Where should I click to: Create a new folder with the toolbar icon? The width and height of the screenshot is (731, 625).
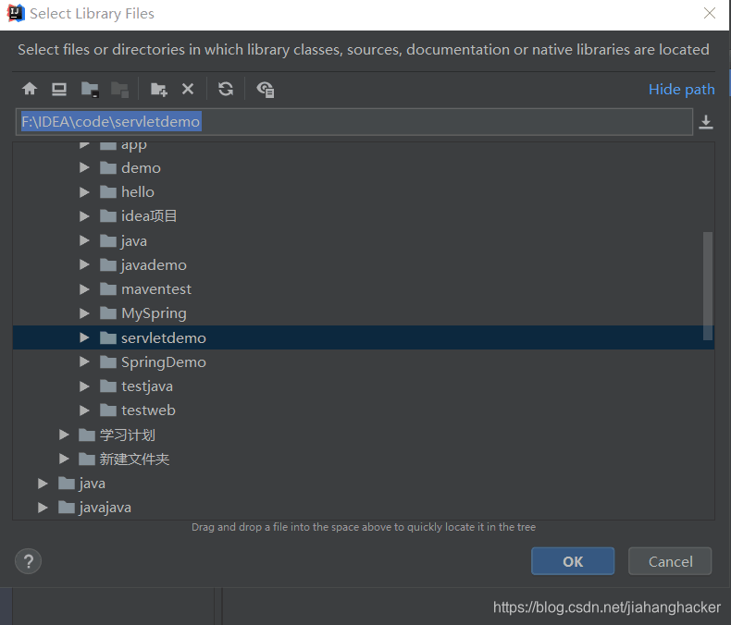158,89
